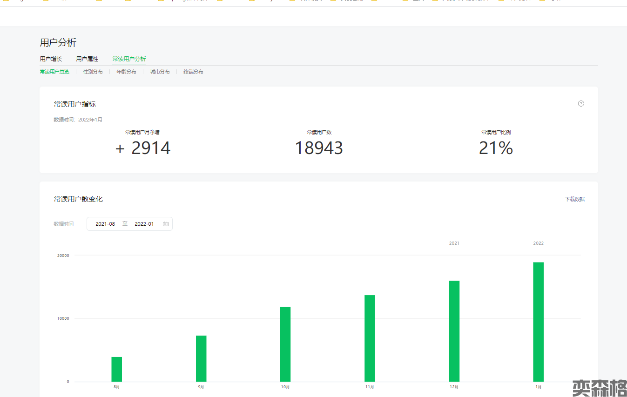Viewport: 627px width, 397px height.
Task: Go to 常读用户总览 sub-tab
Action: 54,72
